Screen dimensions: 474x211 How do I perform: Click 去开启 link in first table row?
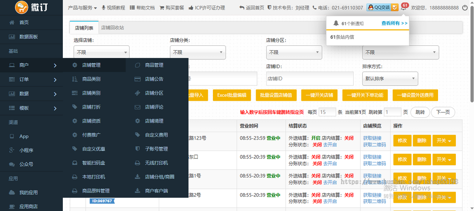[x=330, y=145]
